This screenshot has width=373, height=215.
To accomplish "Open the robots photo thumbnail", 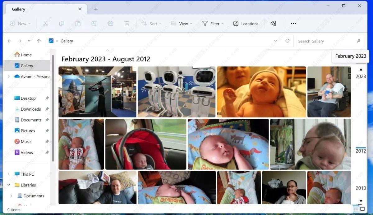I will (176, 92).
